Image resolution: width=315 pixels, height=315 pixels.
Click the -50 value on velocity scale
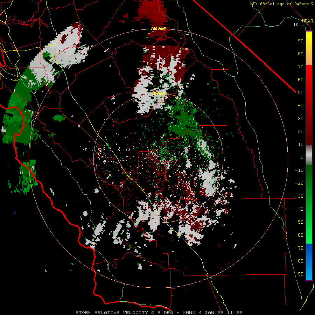pos(299,222)
